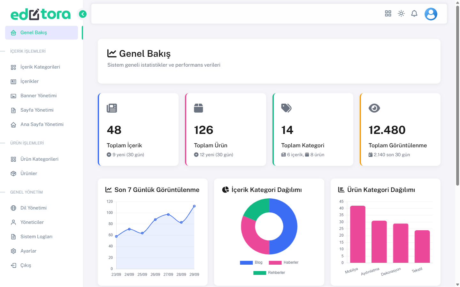Screen dimensions: 460x287
Task: Click the '9 yeni (30 gün)' text
Action: coord(128,155)
